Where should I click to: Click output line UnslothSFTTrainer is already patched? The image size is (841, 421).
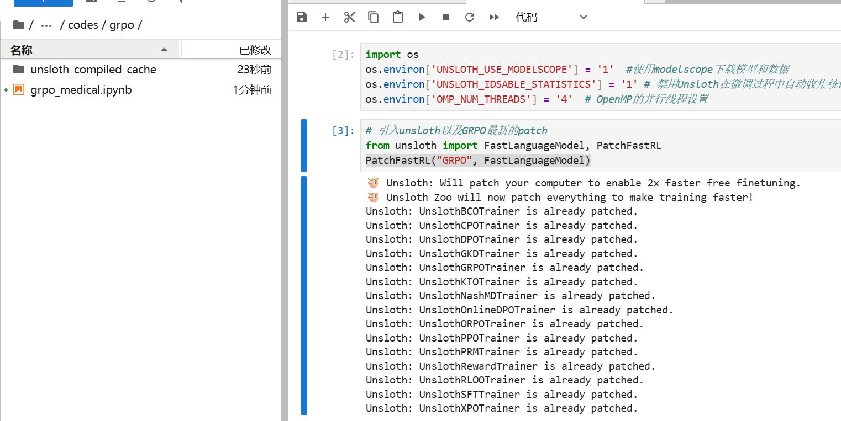click(x=502, y=395)
